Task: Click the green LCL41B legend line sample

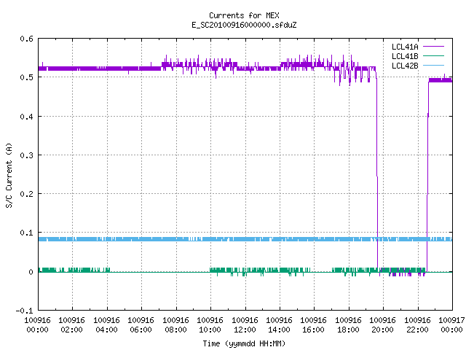Action: 433,55
